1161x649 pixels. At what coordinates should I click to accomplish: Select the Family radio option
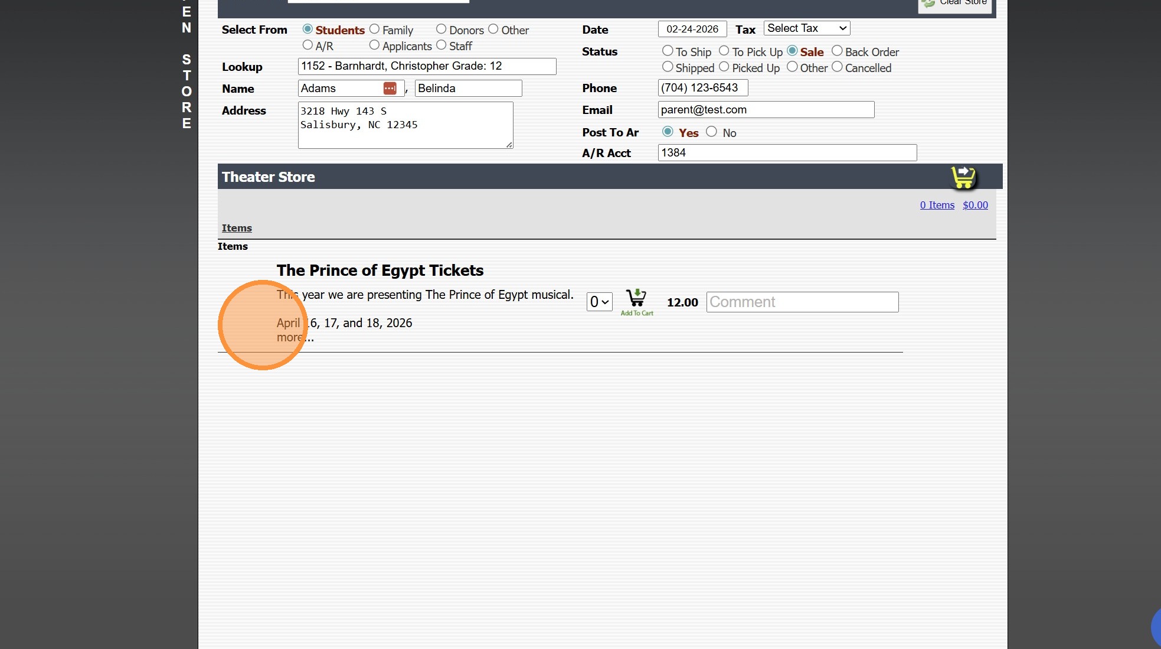(x=374, y=29)
